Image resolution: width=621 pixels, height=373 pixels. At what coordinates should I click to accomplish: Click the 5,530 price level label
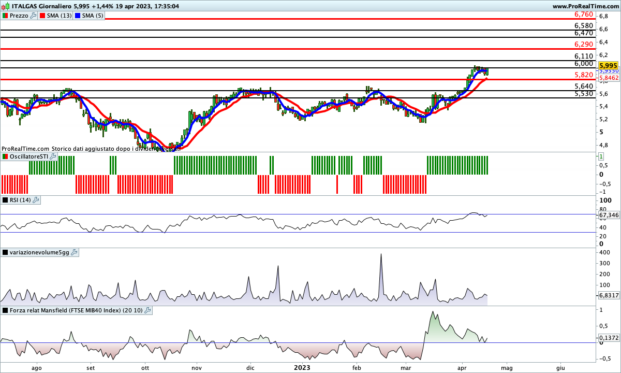(x=584, y=93)
